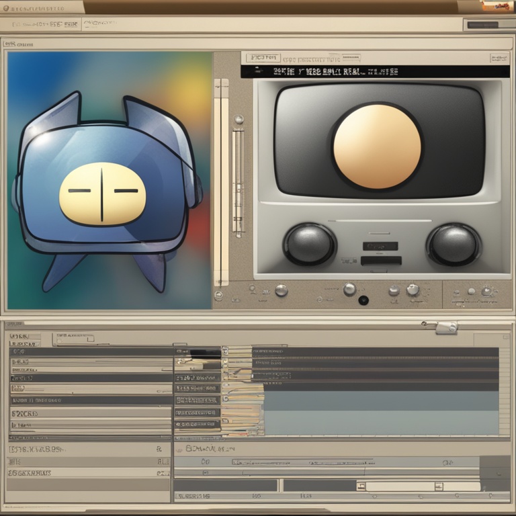This screenshot has width=516, height=516.
Task: Click the right gray dome knob below the screen
Action: 454,245
